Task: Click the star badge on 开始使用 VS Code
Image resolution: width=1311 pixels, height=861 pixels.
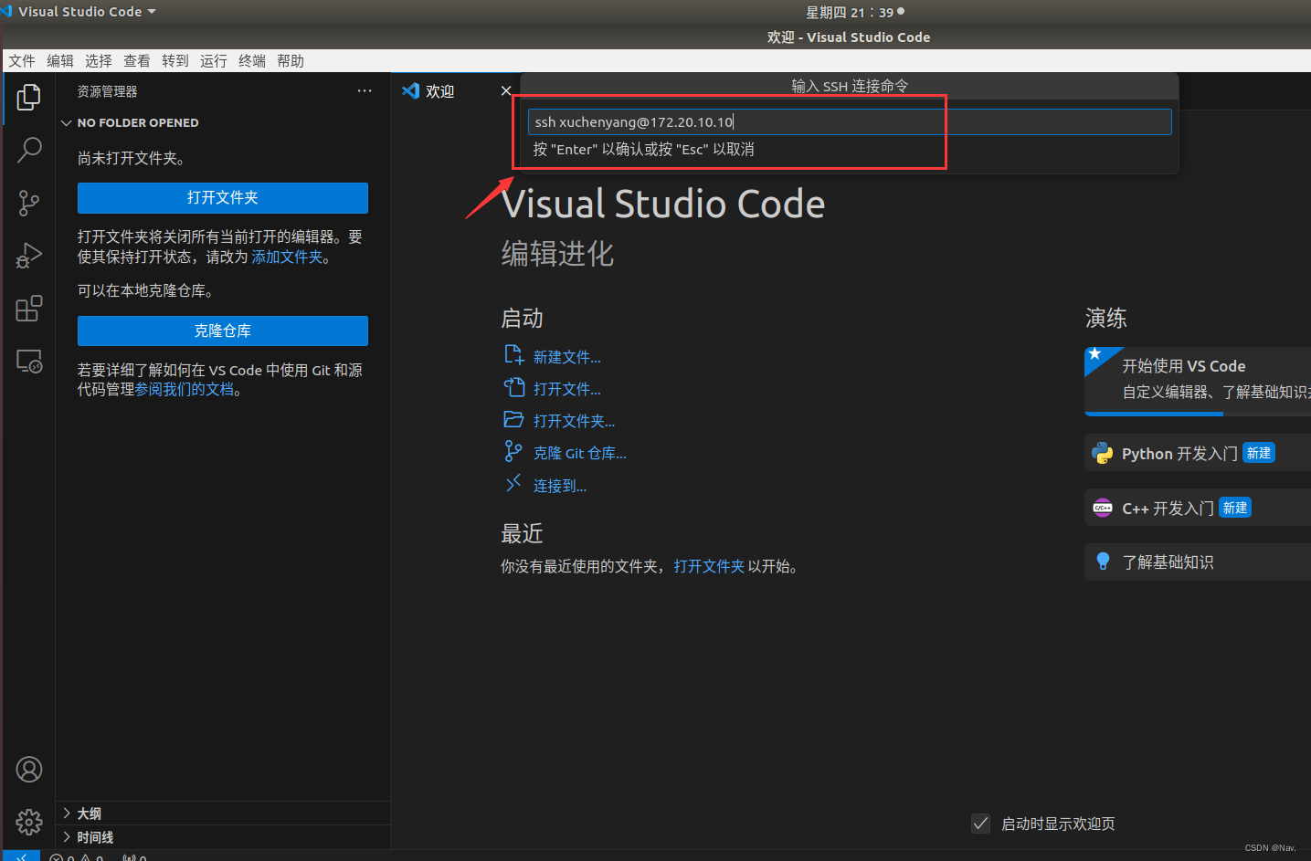Action: point(1095,354)
